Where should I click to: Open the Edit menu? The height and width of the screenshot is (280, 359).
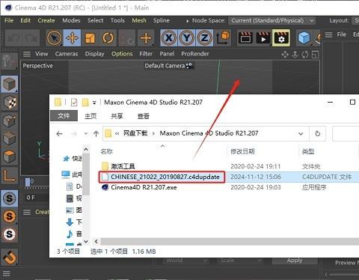point(25,20)
